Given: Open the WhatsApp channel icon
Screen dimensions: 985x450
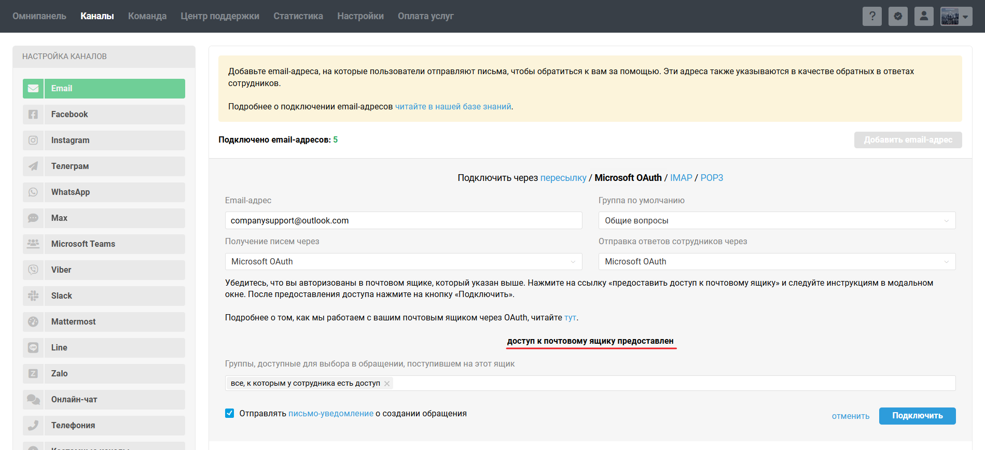Looking at the screenshot, I should click(x=33, y=192).
